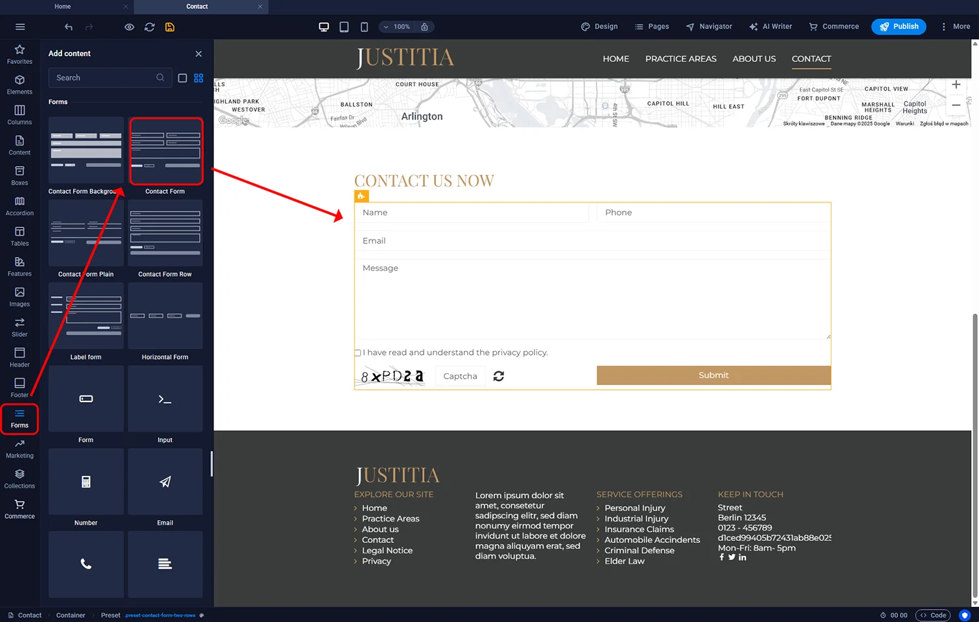Redo the last action
979x622 pixels.
click(89, 27)
